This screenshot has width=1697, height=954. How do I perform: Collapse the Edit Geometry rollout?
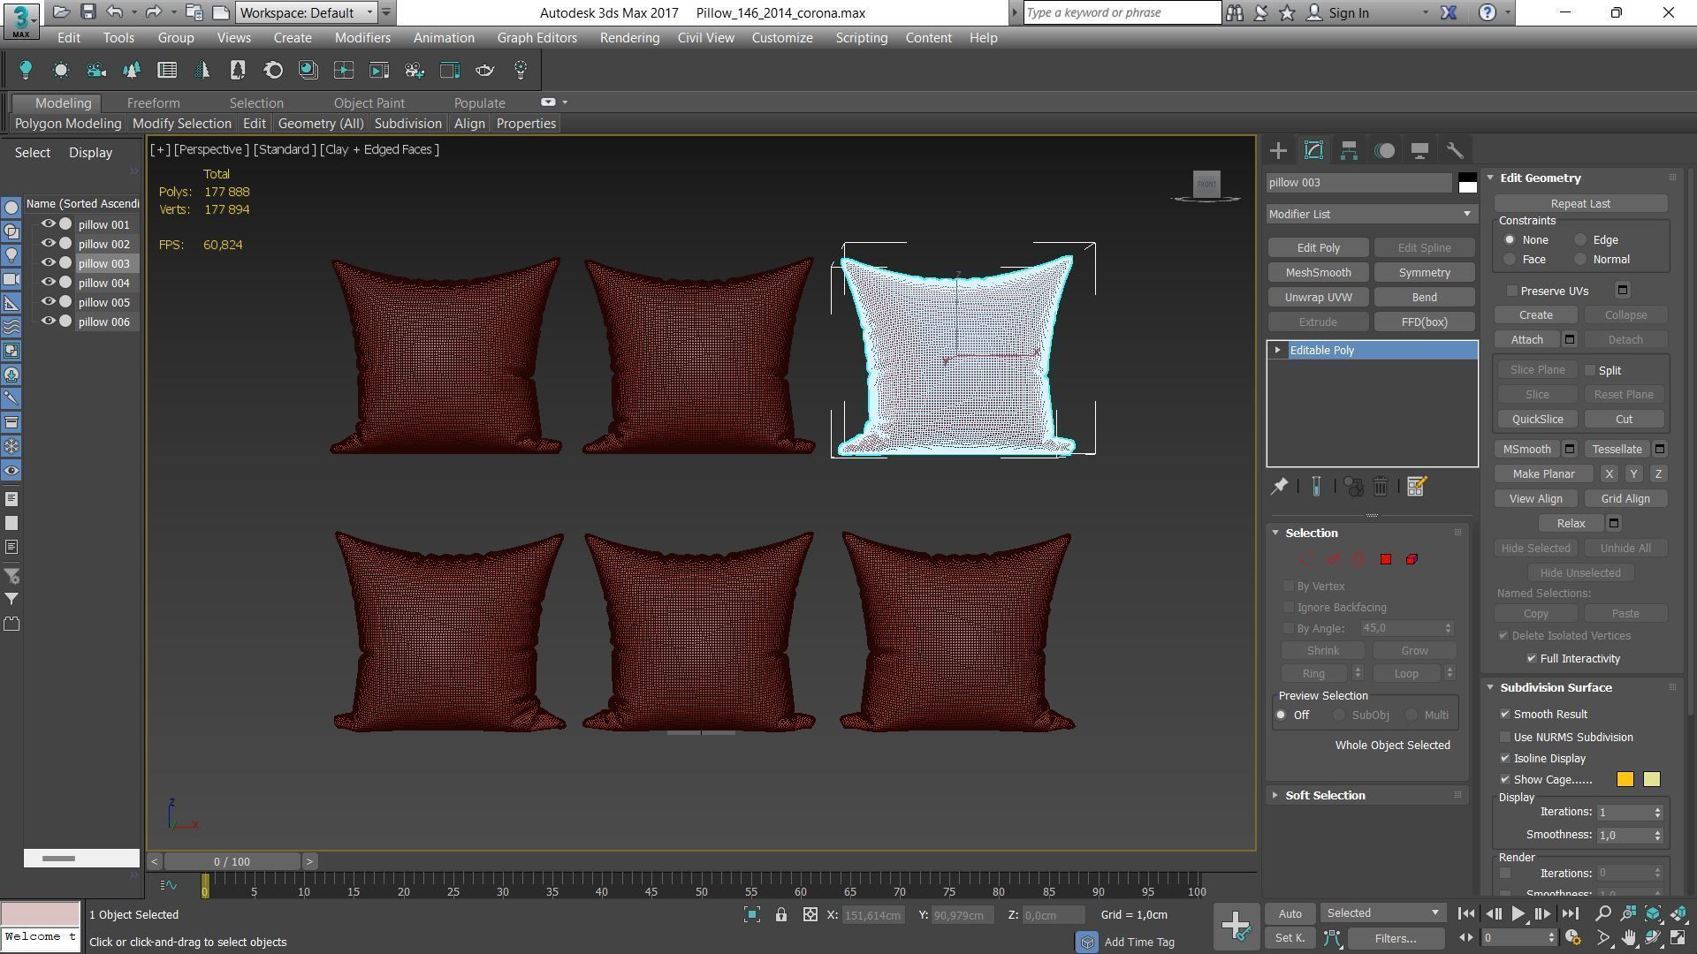pyautogui.click(x=1541, y=178)
